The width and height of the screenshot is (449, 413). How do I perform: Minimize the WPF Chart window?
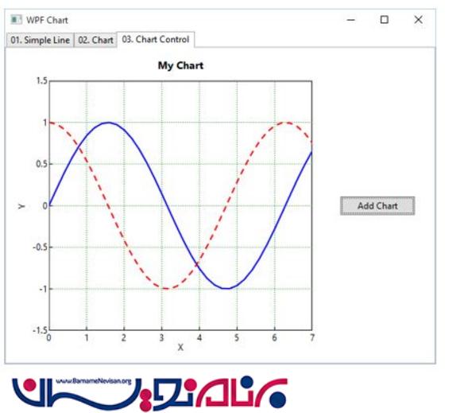(x=351, y=20)
